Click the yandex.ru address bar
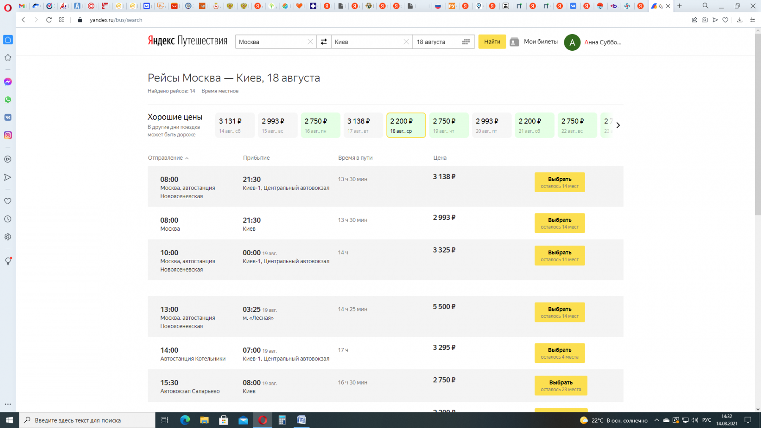 [x=116, y=20]
